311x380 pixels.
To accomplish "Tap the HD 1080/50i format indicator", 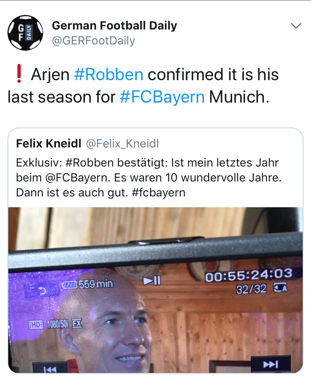I will coord(48,324).
